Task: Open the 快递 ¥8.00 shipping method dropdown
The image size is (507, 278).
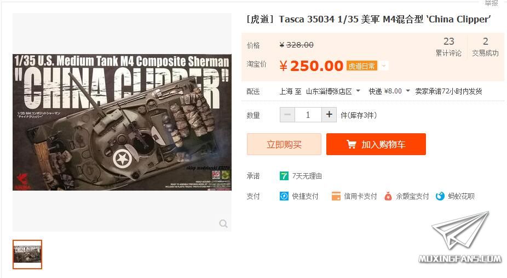Action: pyautogui.click(x=408, y=91)
